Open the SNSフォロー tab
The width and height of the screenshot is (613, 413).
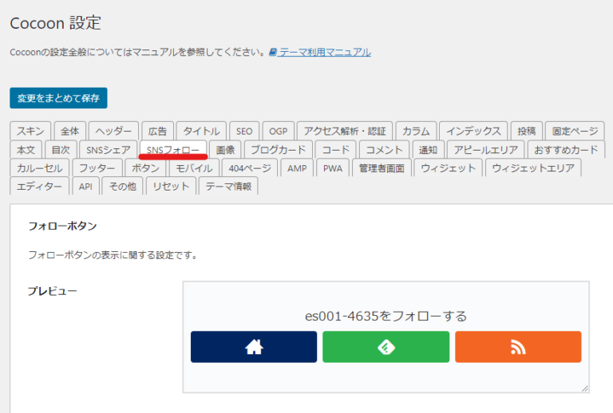[x=172, y=149]
